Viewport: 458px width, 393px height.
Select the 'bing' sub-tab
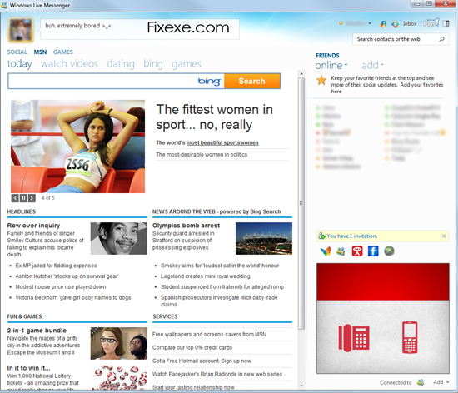click(x=152, y=63)
